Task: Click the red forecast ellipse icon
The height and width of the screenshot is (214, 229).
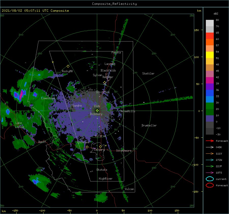Action: [210, 185]
